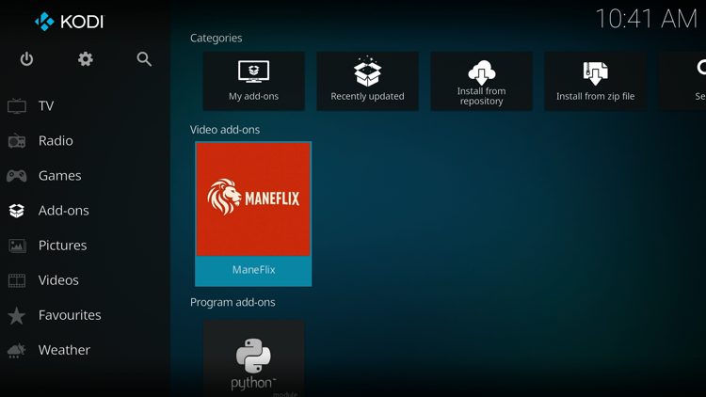This screenshot has height=397, width=706.
Task: Open the Python program add-on tile
Action: click(253, 358)
